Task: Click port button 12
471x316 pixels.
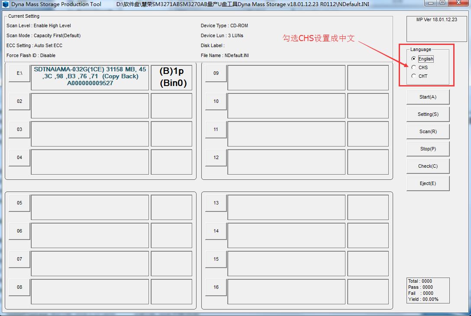Action: (x=216, y=157)
